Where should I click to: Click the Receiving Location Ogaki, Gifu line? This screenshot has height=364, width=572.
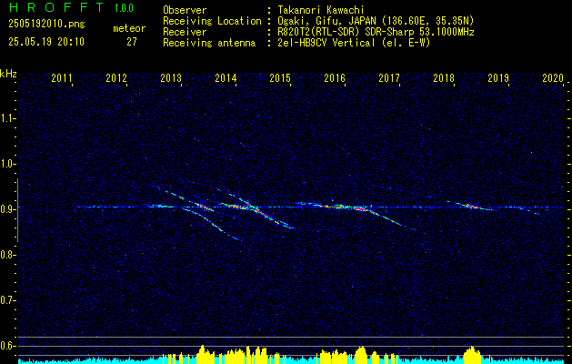pyautogui.click(x=318, y=21)
